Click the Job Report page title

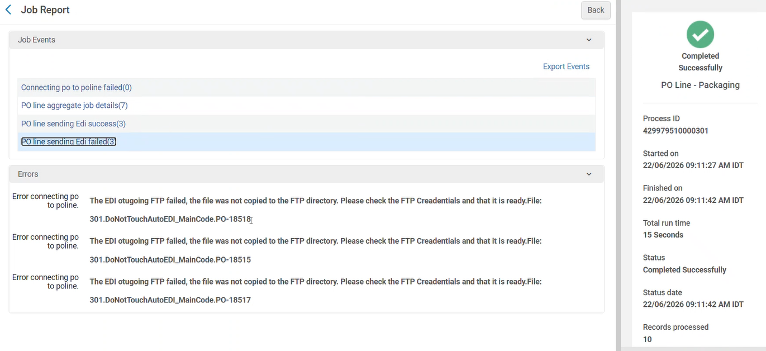(x=45, y=10)
